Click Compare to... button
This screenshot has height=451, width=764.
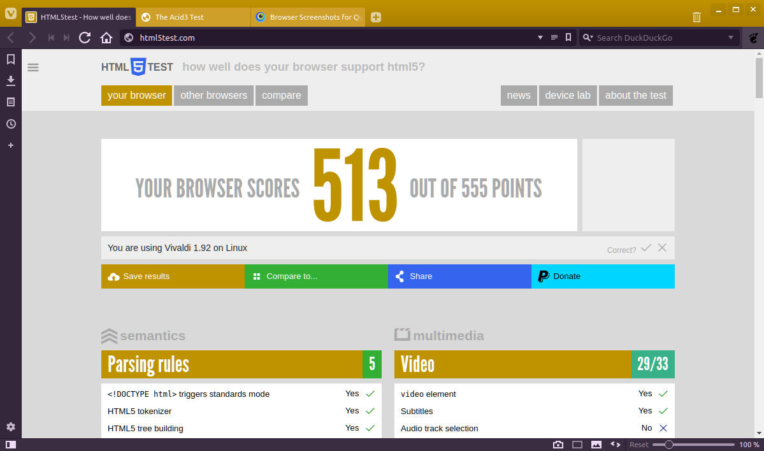point(316,276)
